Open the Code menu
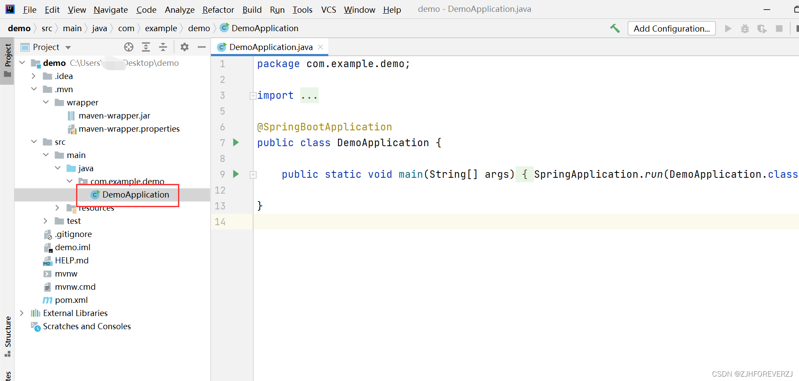 point(146,10)
